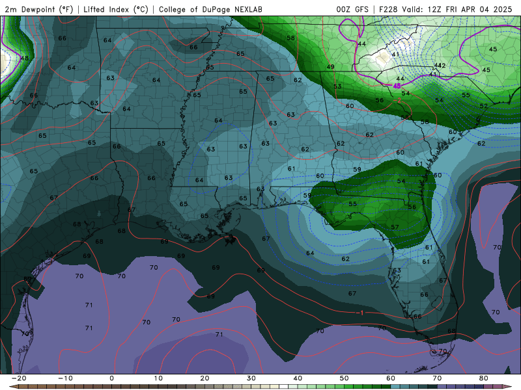Click the "00Z GFS" model run text
521x390 pixels.
coord(352,10)
